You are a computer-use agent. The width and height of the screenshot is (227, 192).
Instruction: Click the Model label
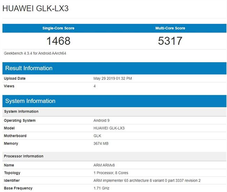coord(9,128)
